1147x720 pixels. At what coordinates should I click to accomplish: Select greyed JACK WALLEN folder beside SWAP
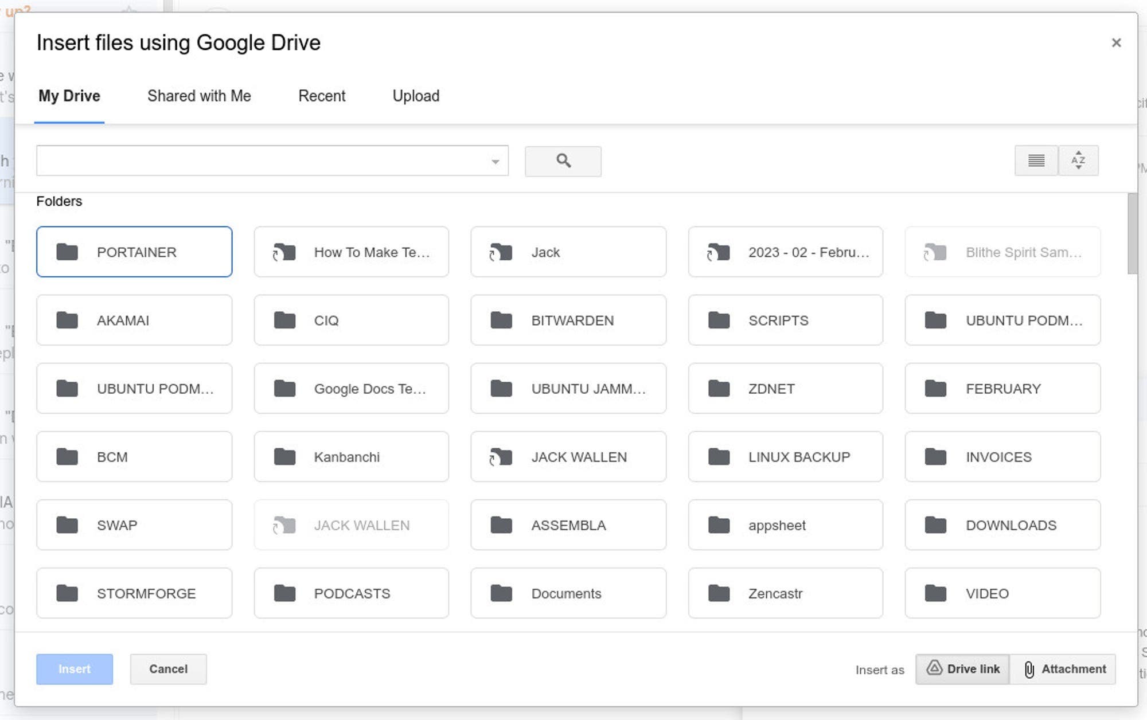coord(352,525)
